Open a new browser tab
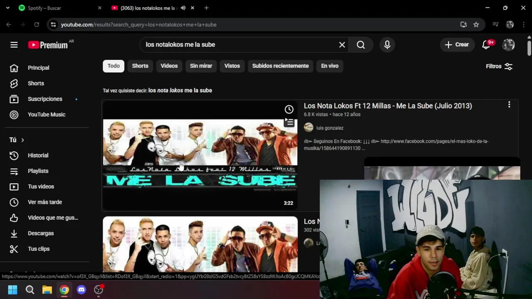Viewport: 532px width, 299px height. pos(206,8)
